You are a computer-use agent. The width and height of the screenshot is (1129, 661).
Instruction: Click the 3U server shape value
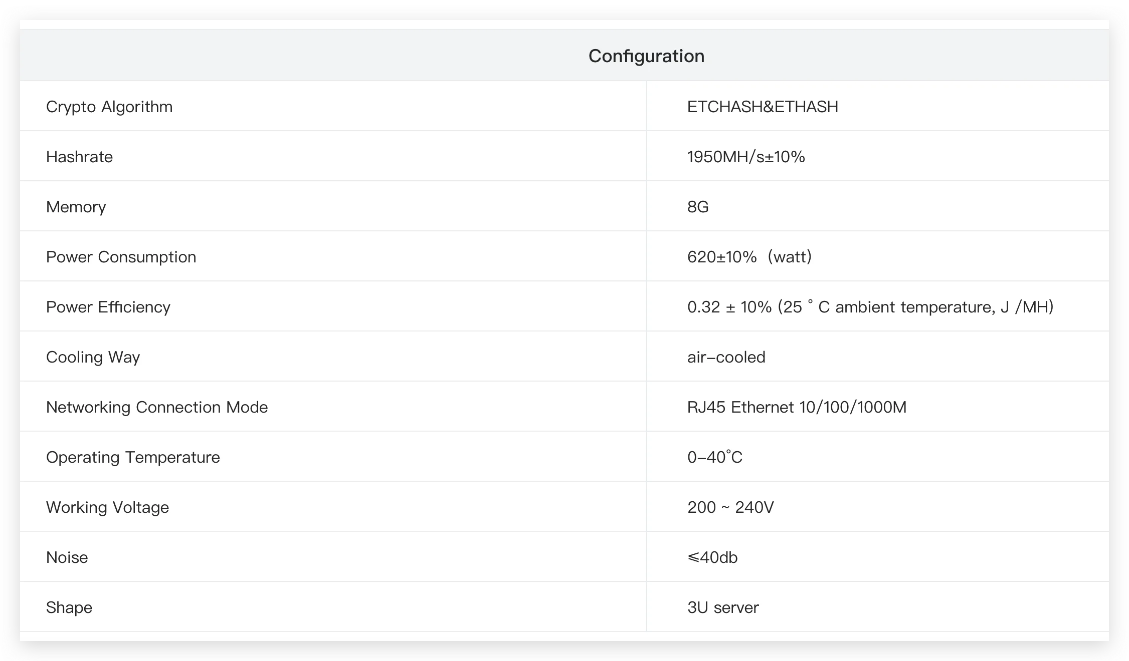pyautogui.click(x=723, y=607)
